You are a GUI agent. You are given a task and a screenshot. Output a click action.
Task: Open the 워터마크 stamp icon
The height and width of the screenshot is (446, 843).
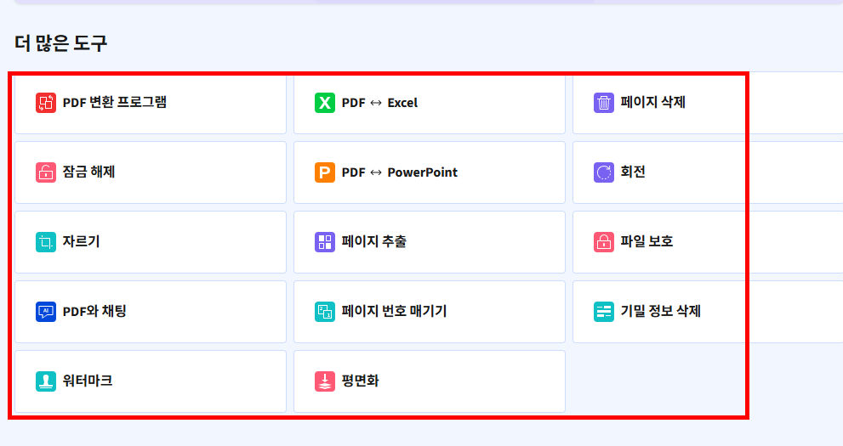(x=46, y=381)
